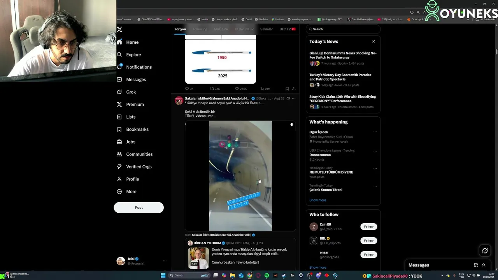The width and height of the screenshot is (498, 280).
Task: Launch Grok from the sidebar
Action: click(126, 92)
